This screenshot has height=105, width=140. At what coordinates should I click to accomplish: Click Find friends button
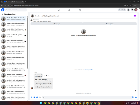pyautogui.click(x=122, y=10)
